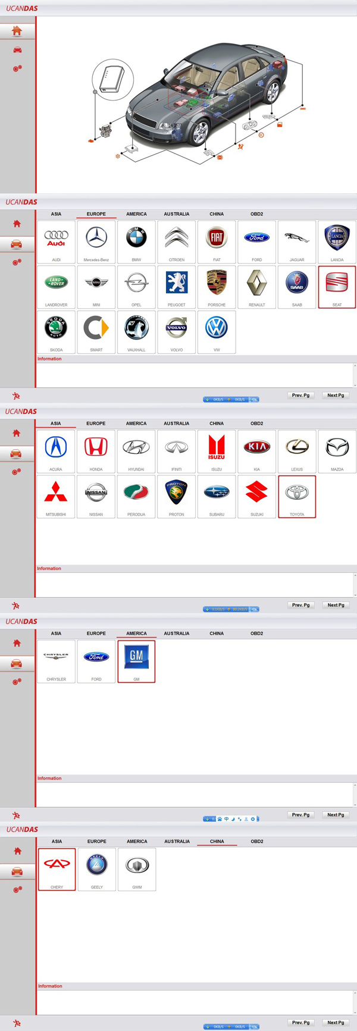Select the Honda brand icon
Screen dimensions: 357x1031
96,450
